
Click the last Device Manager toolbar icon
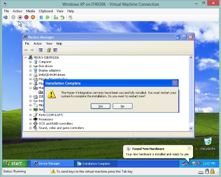[55, 50]
